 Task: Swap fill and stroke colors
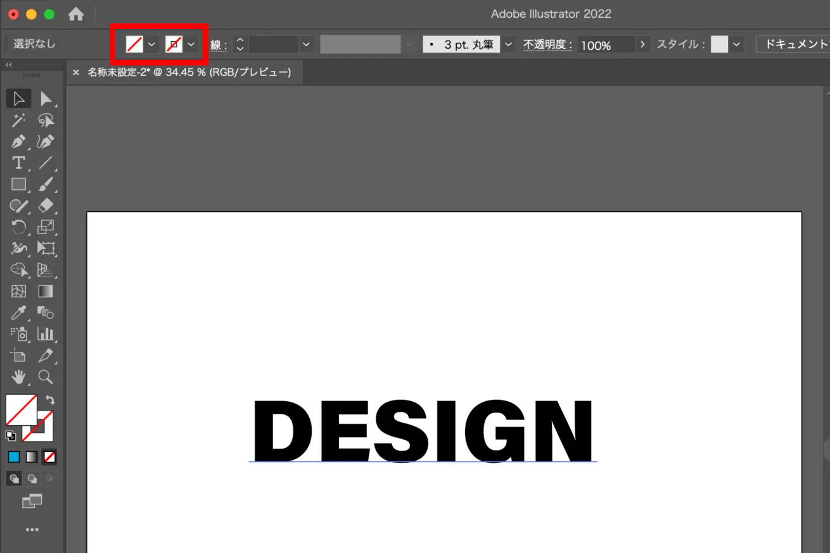click(50, 400)
